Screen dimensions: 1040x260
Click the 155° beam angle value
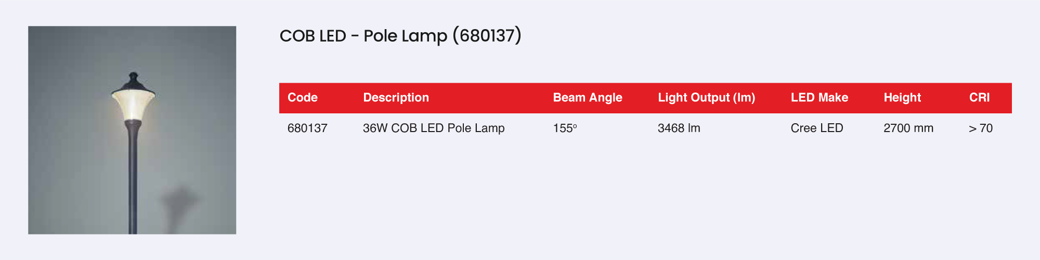[565, 128]
